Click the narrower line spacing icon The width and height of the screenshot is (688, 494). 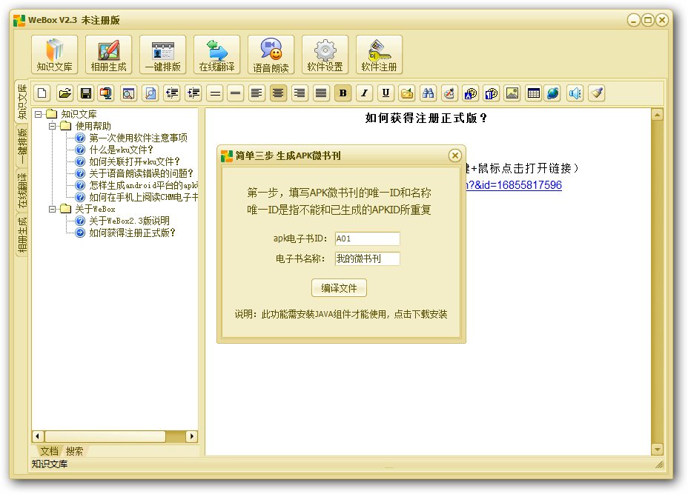point(236,93)
